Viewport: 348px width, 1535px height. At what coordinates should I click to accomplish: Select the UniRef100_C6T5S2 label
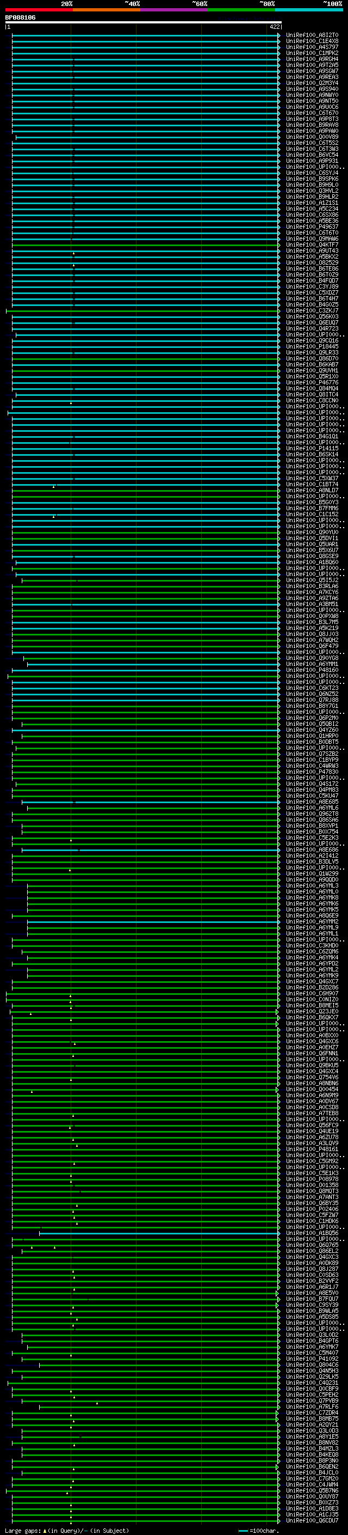[312, 143]
